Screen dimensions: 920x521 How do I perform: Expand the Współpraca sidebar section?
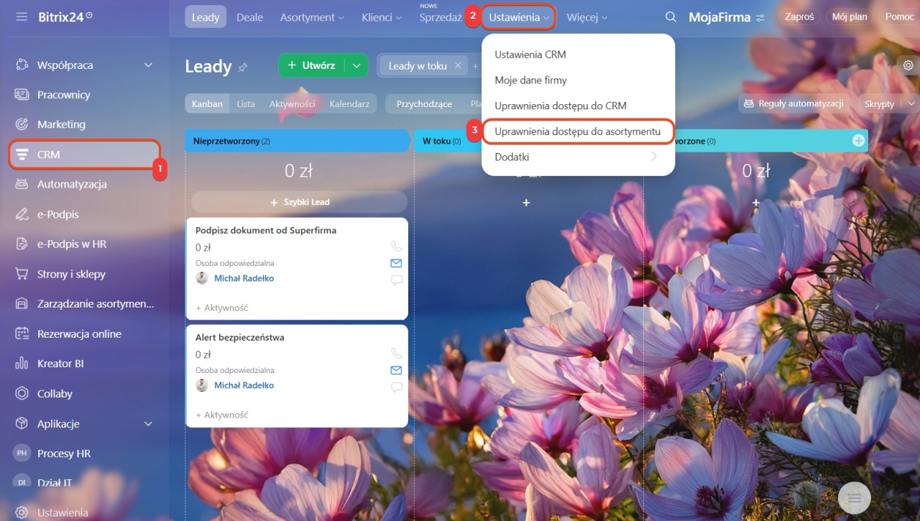148,65
